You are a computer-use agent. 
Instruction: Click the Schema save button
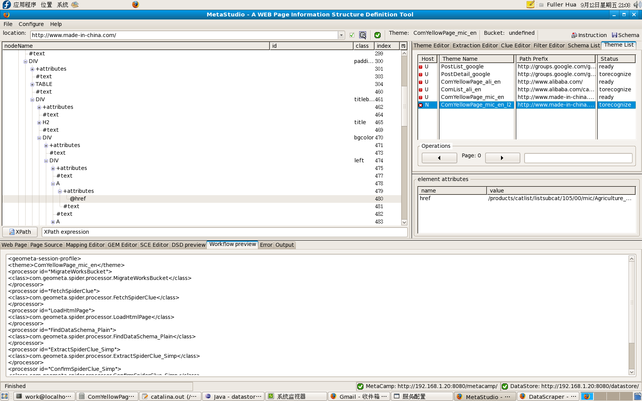click(625, 35)
